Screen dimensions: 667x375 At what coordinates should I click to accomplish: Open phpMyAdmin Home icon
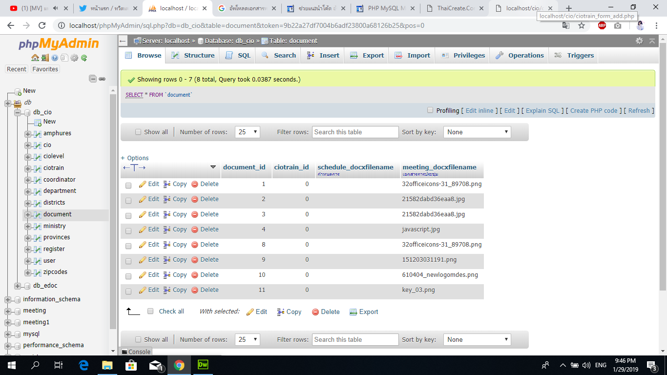35,58
